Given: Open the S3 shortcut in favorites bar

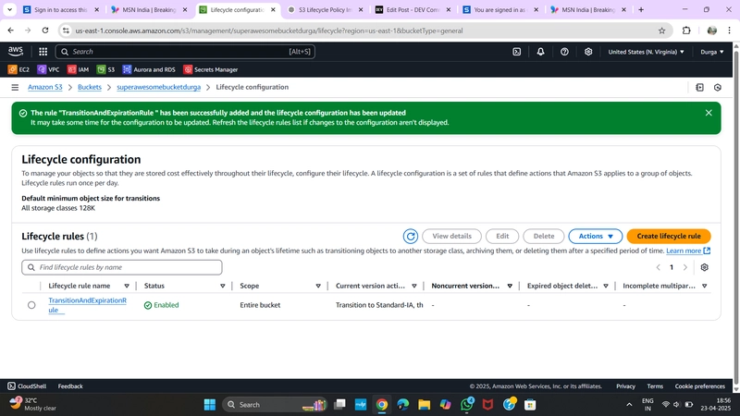Looking at the screenshot, I should (105, 70).
